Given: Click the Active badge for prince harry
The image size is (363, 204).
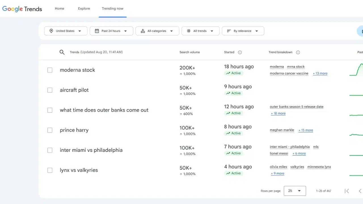Looking at the screenshot, I should (233, 133).
